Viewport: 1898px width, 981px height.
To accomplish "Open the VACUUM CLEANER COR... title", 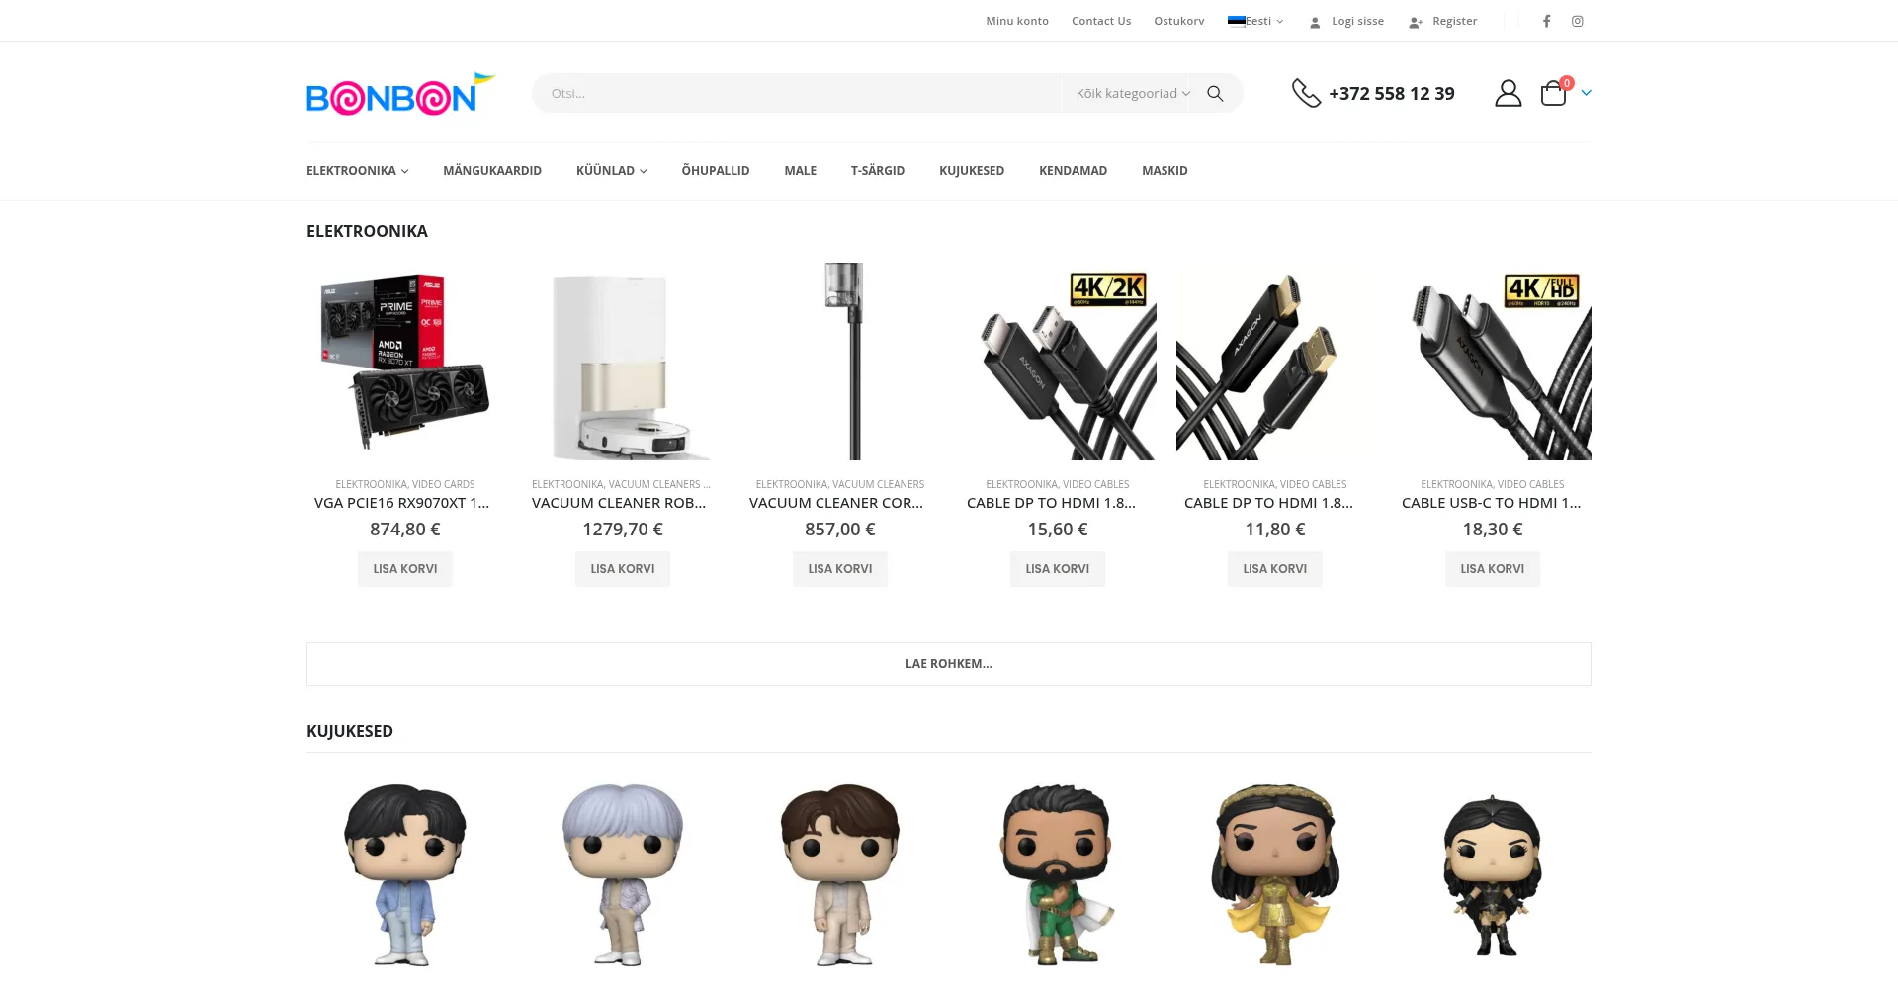I will [836, 503].
